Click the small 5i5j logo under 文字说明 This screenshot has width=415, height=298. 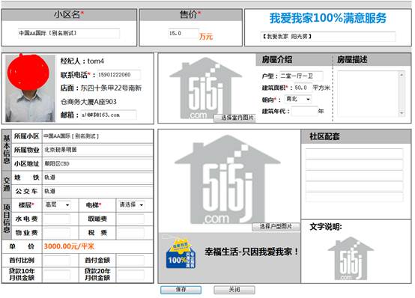(351, 258)
